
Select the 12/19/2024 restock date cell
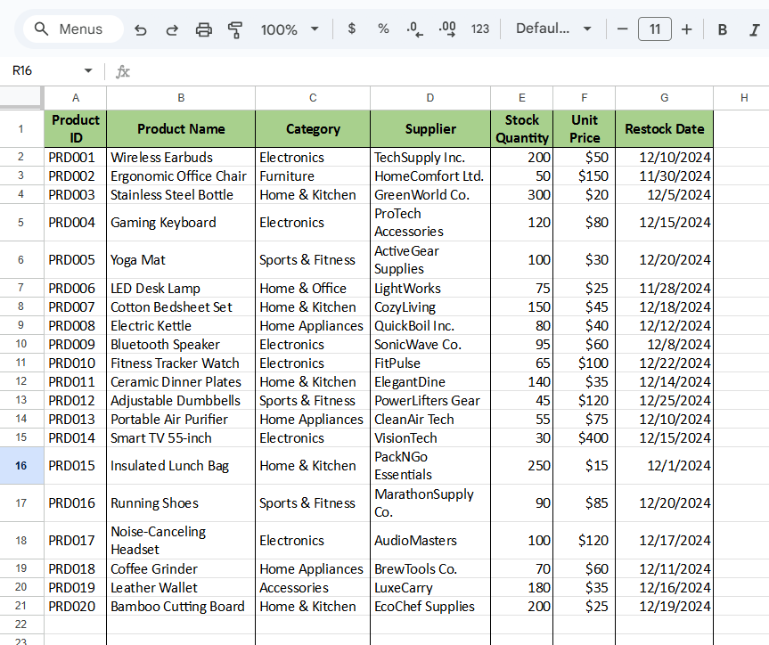(664, 607)
